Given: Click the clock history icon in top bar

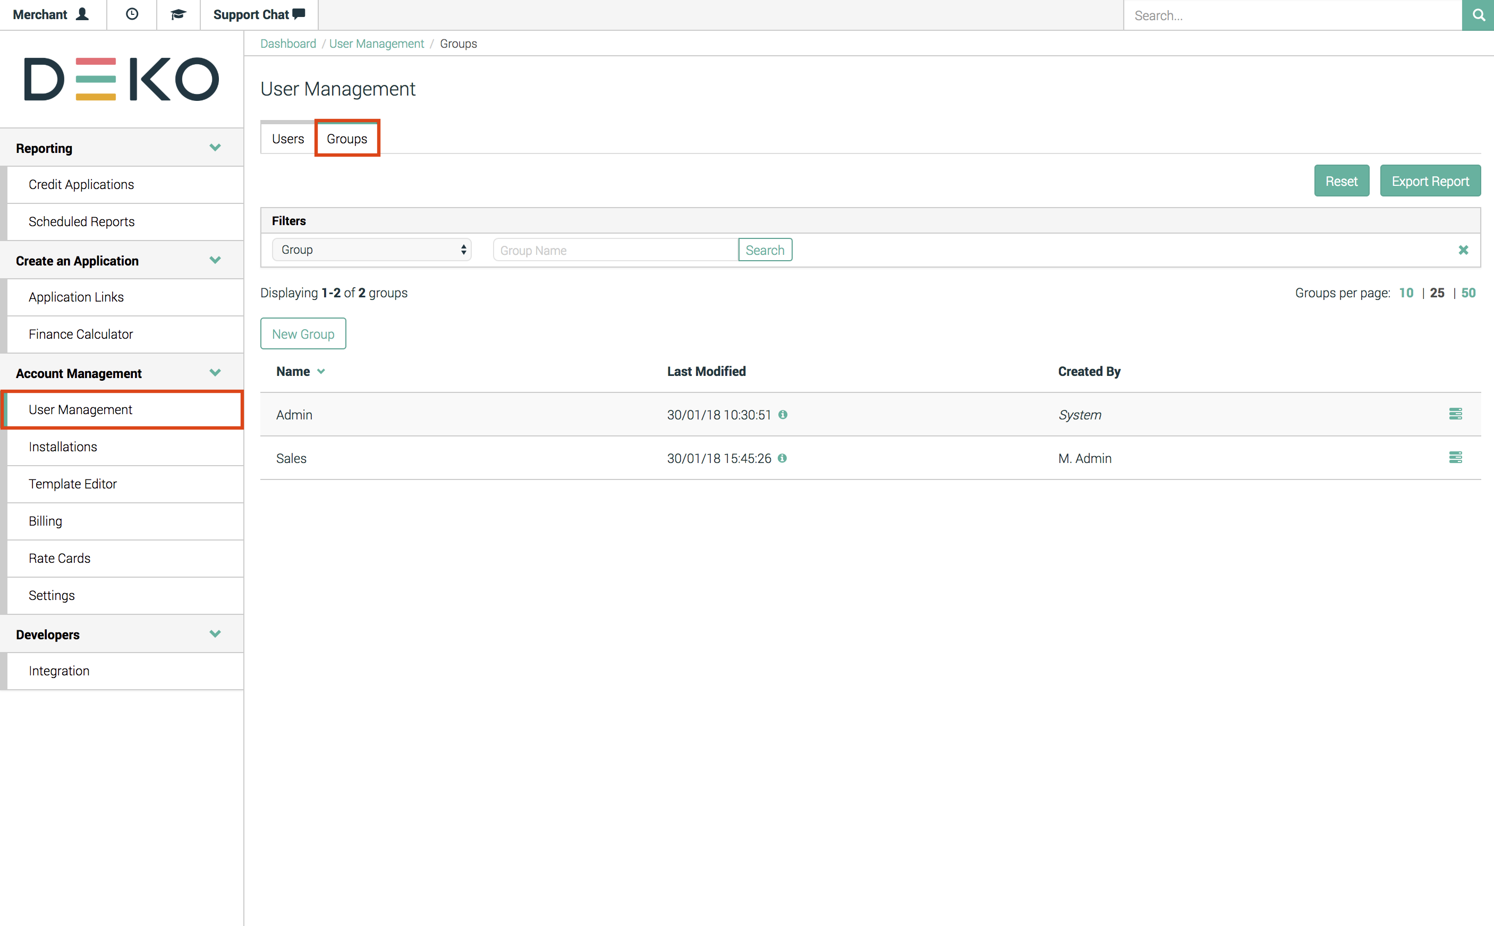Looking at the screenshot, I should click(132, 15).
